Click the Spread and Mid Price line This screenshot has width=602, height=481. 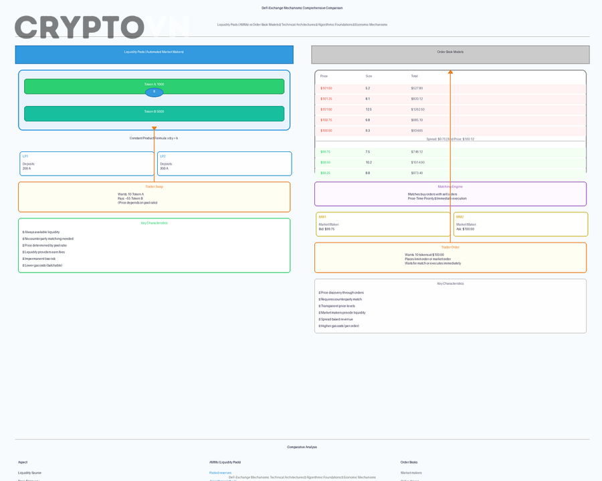pos(450,139)
